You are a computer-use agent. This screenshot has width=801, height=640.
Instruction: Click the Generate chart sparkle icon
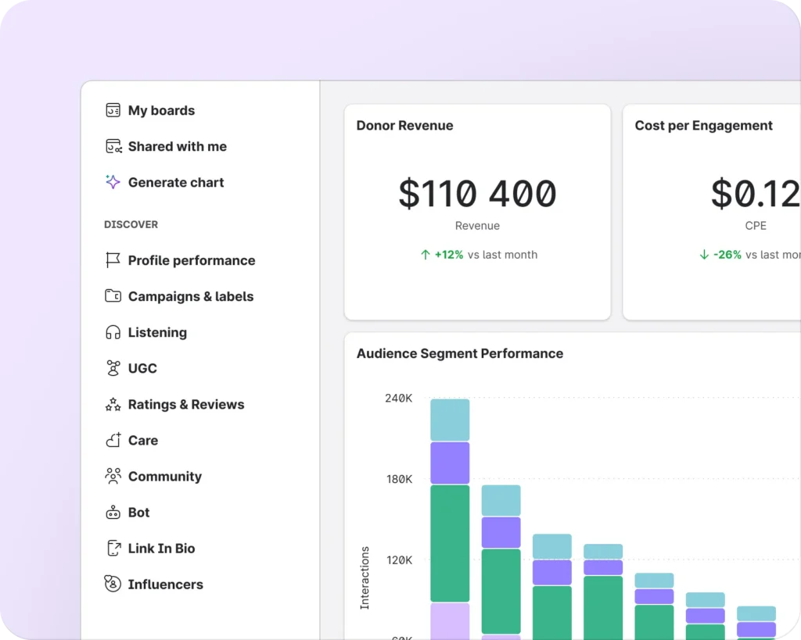[113, 182]
